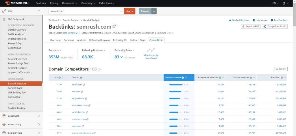Screen dimensions: 296x136
Task: Click info icon in Domain column header
Action: coord(81,77)
